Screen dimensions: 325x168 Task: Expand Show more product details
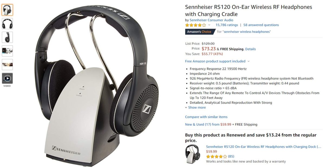point(195,107)
